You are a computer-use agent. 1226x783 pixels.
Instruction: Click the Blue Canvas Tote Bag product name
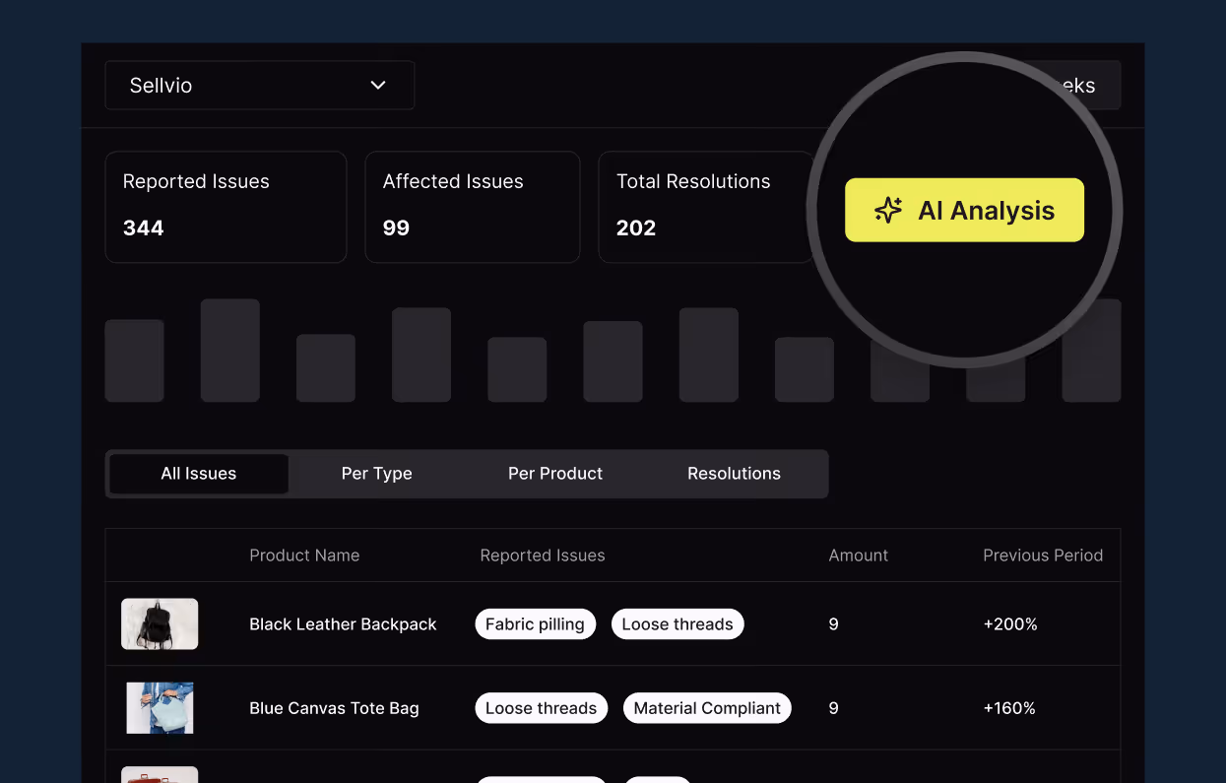[334, 708]
